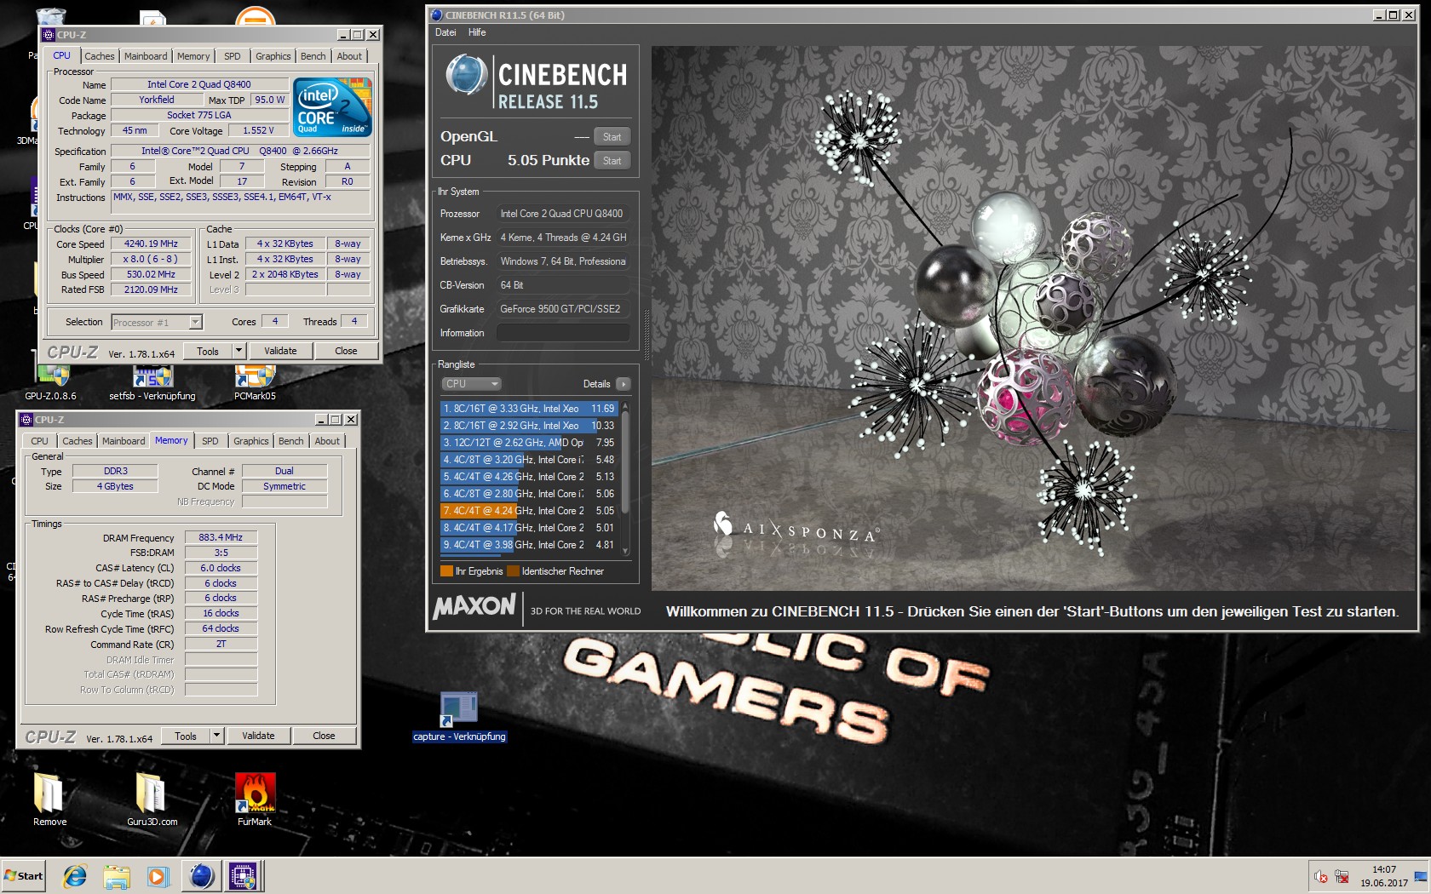Switch to Cinebench via taskbar icon
The width and height of the screenshot is (1431, 894).
pos(202,875)
